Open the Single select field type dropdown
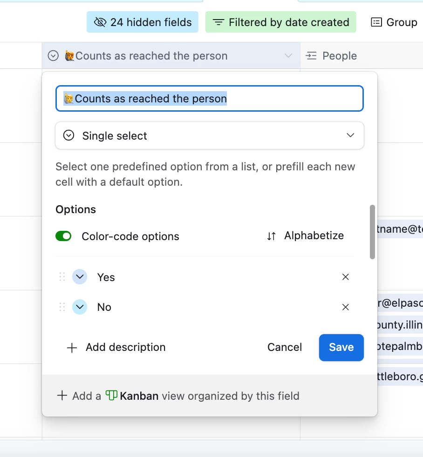The width and height of the screenshot is (423, 457). pos(210,136)
